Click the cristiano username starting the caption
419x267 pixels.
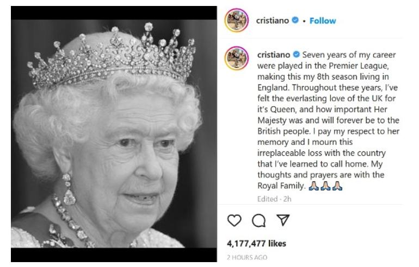(274, 55)
